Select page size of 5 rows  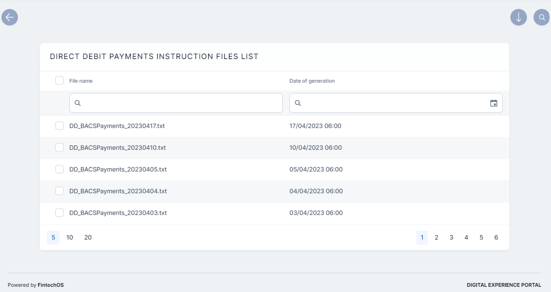(x=53, y=237)
